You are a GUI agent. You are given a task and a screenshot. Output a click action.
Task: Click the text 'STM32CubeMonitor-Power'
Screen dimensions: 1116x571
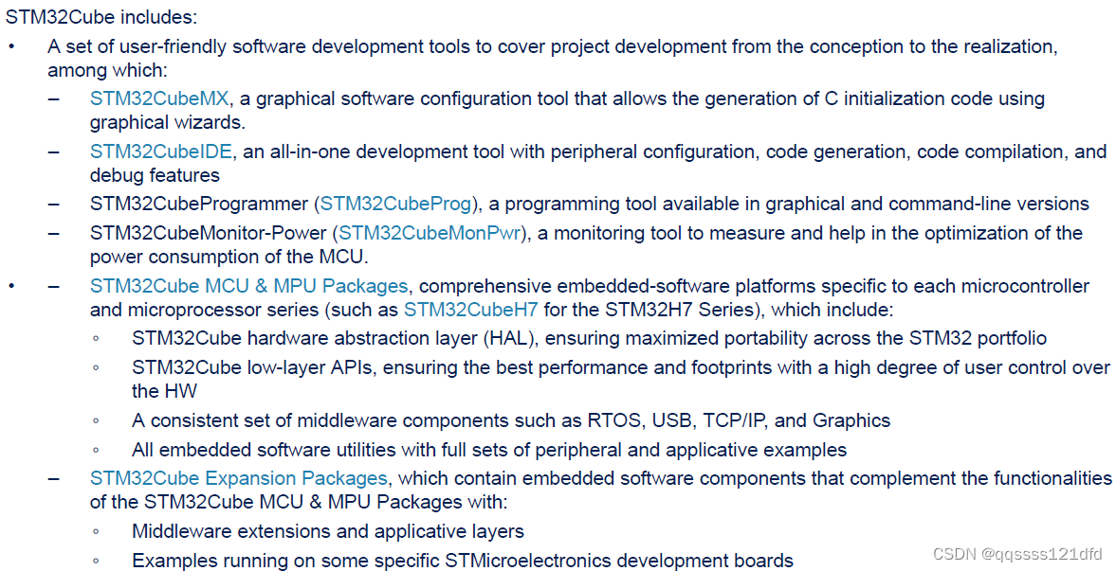tap(209, 233)
